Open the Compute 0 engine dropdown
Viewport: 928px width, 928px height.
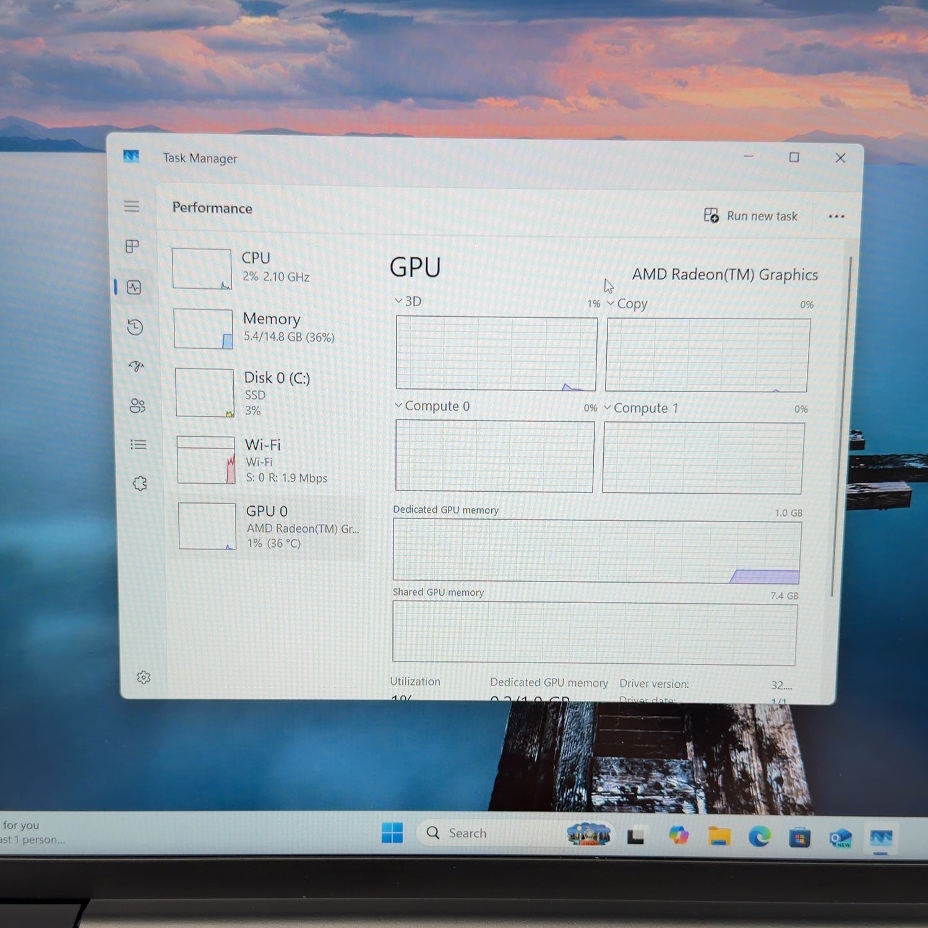point(432,406)
